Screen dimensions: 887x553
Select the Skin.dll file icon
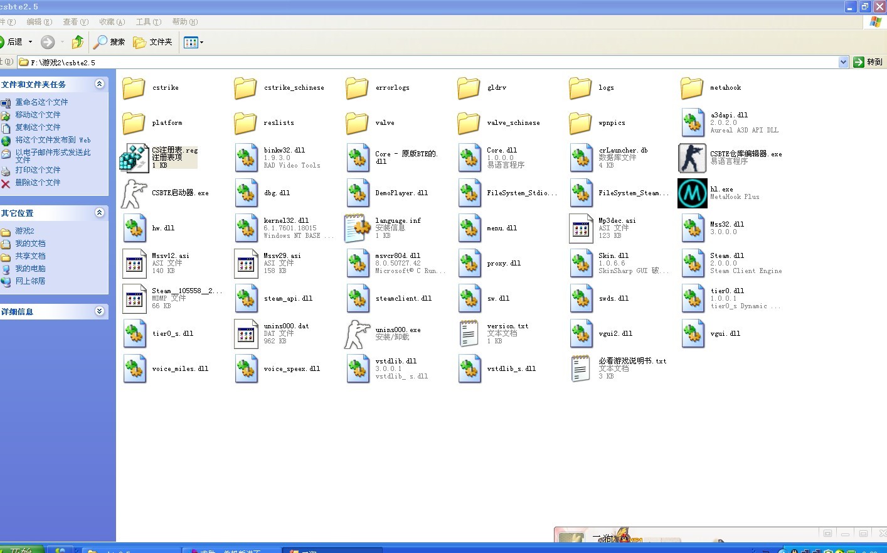click(581, 264)
